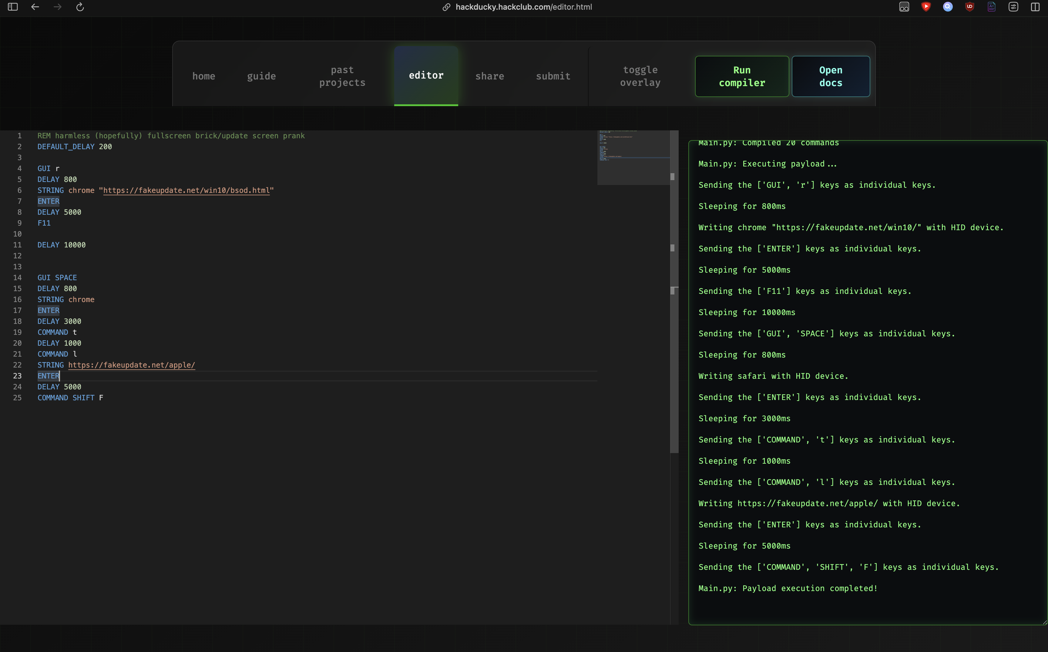Screen dimensions: 1048x652
Task: Reload the page with the refresh icon
Action: coord(80,7)
